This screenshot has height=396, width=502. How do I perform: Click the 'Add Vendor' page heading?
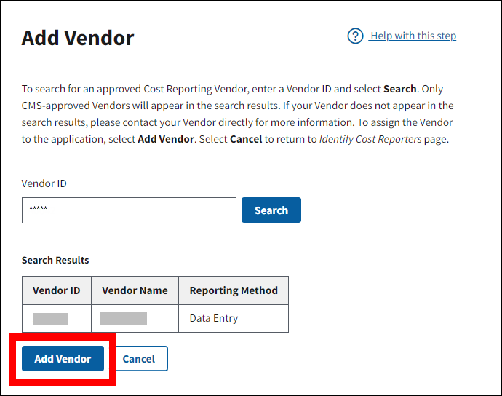(x=78, y=39)
